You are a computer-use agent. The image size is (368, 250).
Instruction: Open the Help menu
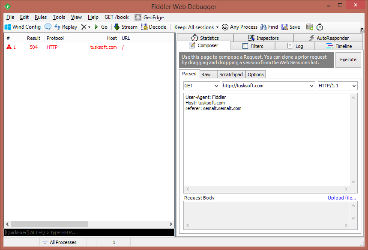(93, 17)
